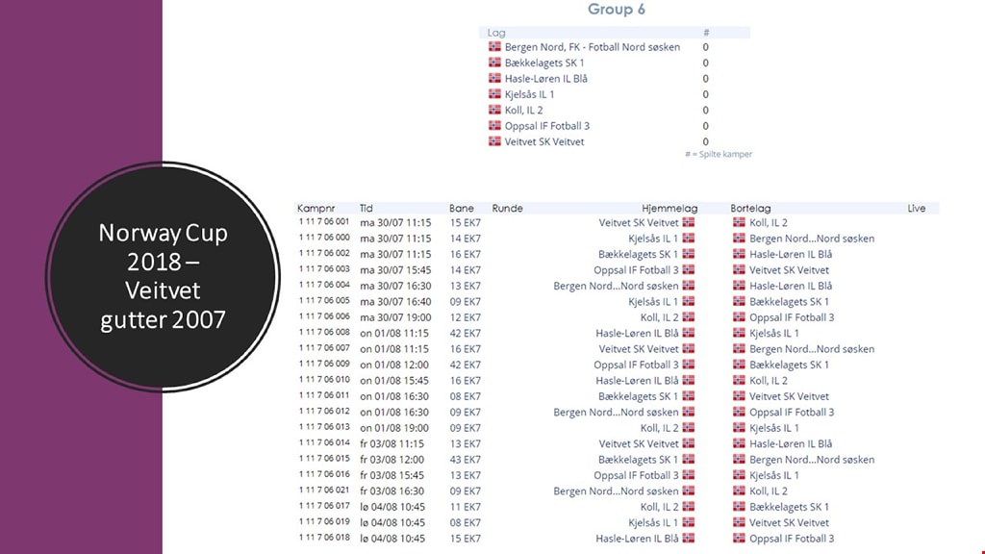Click home team flag in match 1 11 7 06 009
This screenshot has width=985, height=554.
tap(689, 365)
